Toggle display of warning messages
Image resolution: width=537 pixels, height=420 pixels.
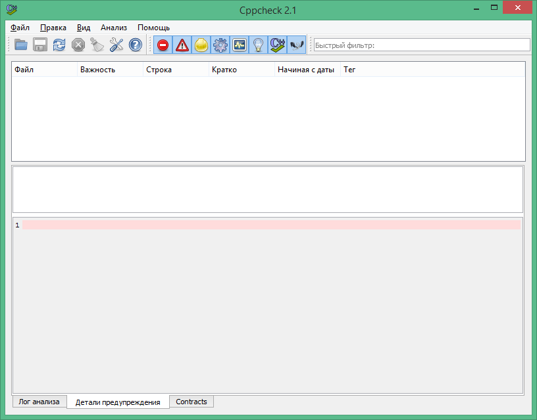(182, 45)
